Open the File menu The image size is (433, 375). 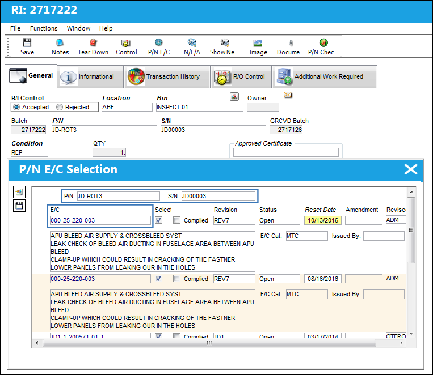coord(15,28)
